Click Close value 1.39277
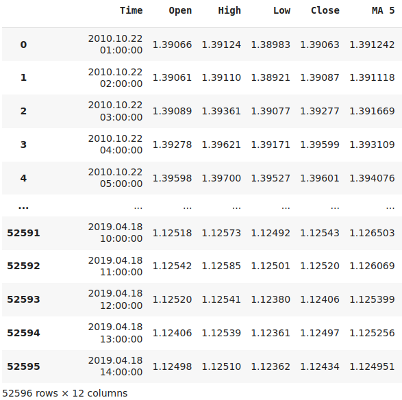 (320, 111)
